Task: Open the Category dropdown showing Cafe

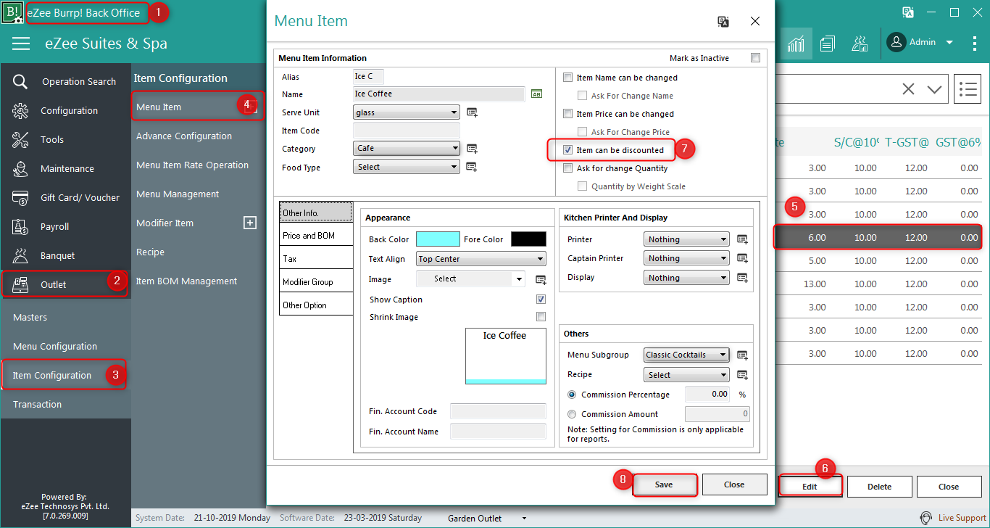Action: [407, 149]
